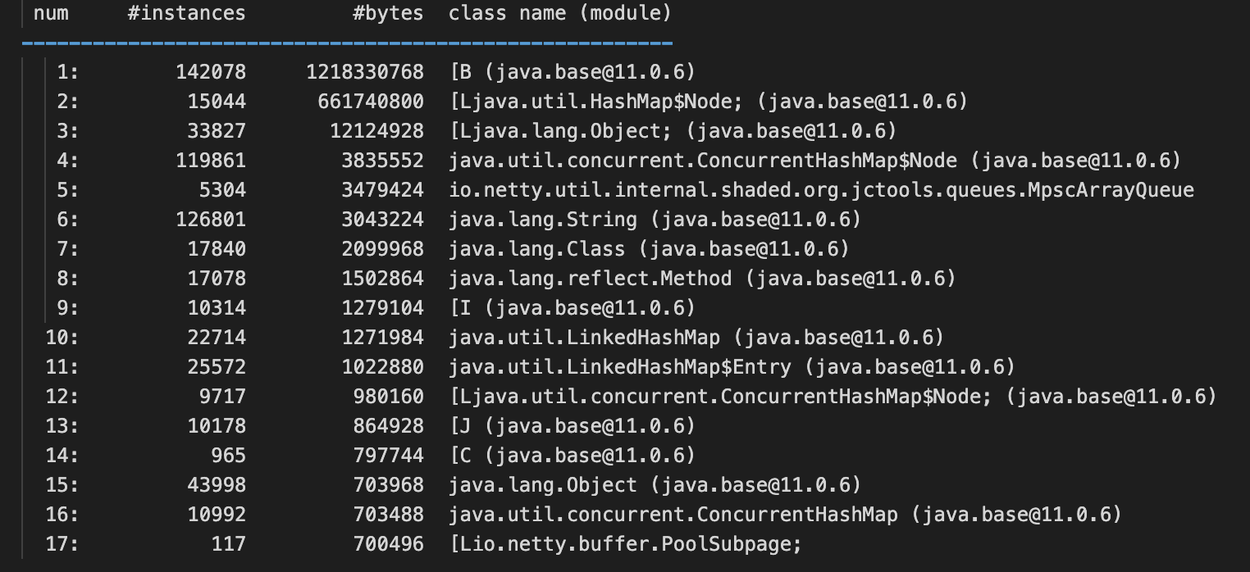Click the '[I (java.base@11.0.6)' entry
The height and width of the screenshot is (572, 1250).
coord(572,308)
